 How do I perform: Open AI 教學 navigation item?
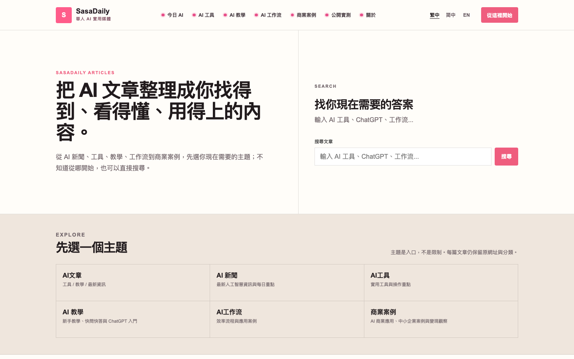[234, 15]
